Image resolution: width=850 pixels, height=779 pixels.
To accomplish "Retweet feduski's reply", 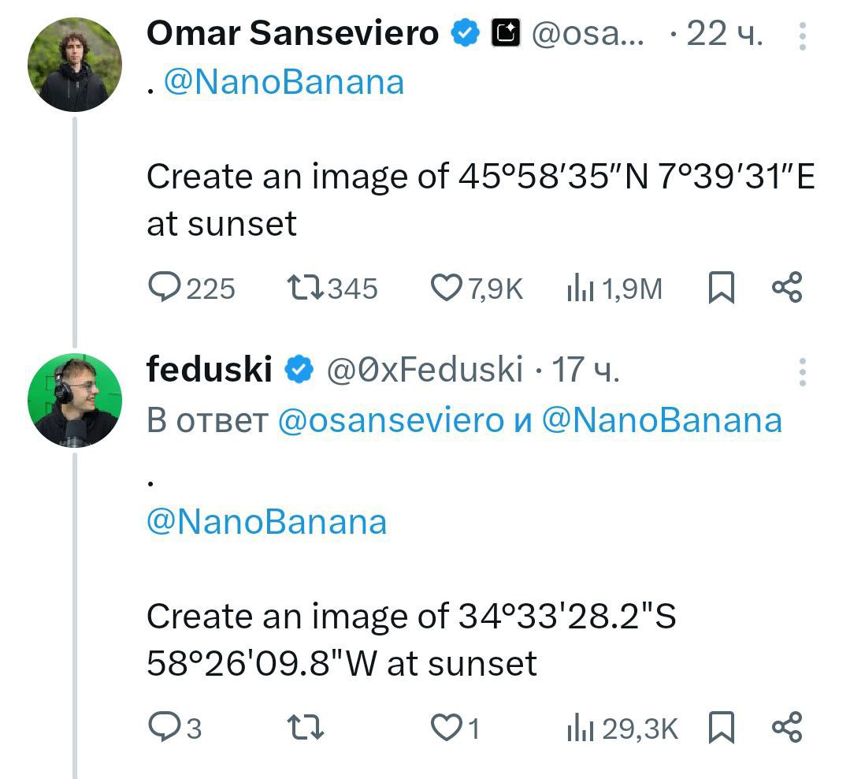I will pos(304,727).
